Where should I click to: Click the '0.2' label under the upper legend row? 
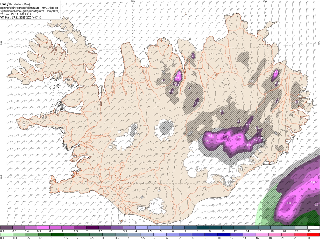[x=2, y=231]
